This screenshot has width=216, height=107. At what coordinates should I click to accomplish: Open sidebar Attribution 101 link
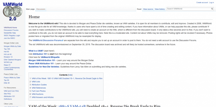(9, 96)
